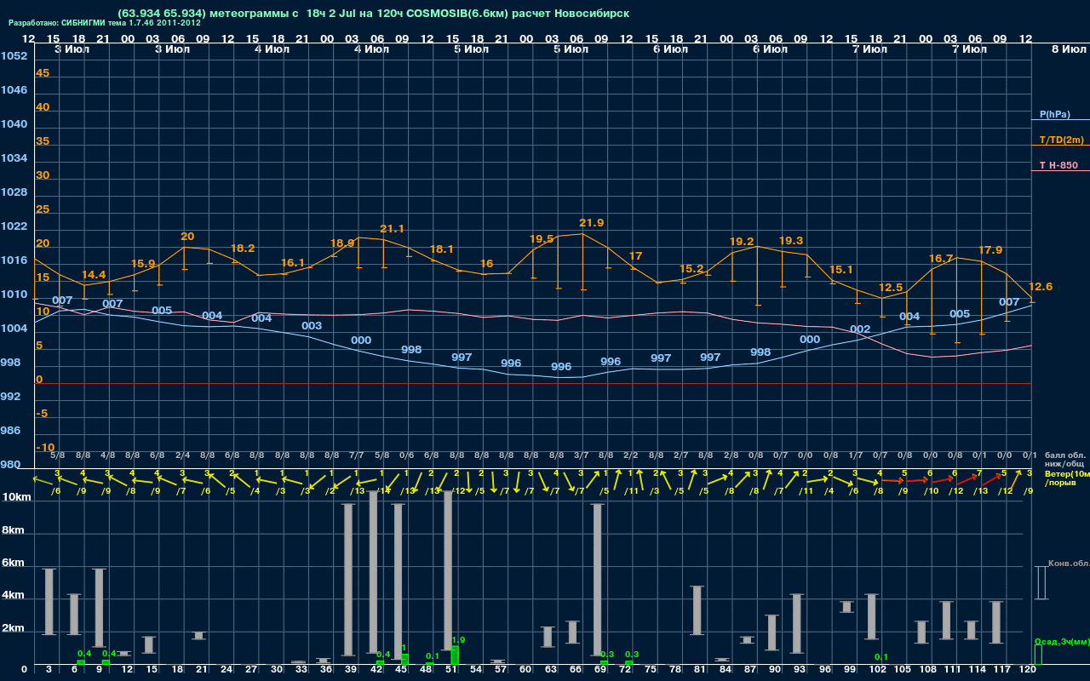Click the 1052 pressure axis label
The height and width of the screenshot is (681, 1090).
click(14, 56)
